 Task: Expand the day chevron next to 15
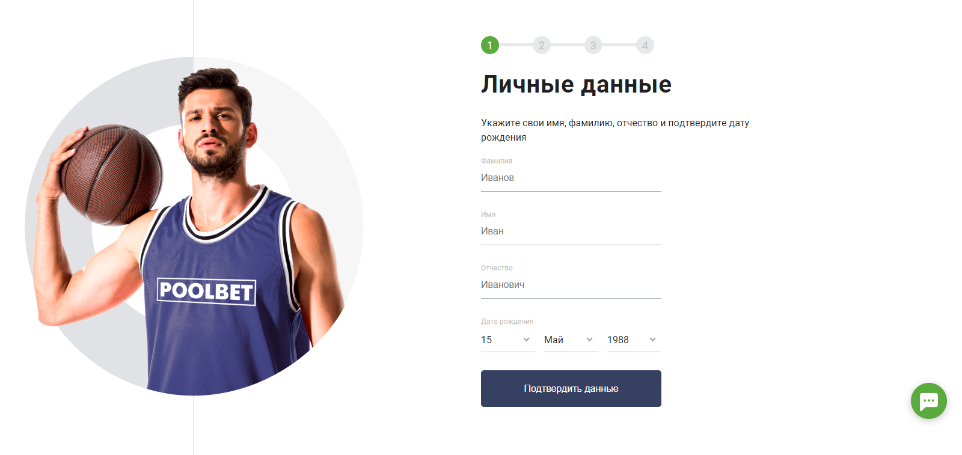pos(526,340)
